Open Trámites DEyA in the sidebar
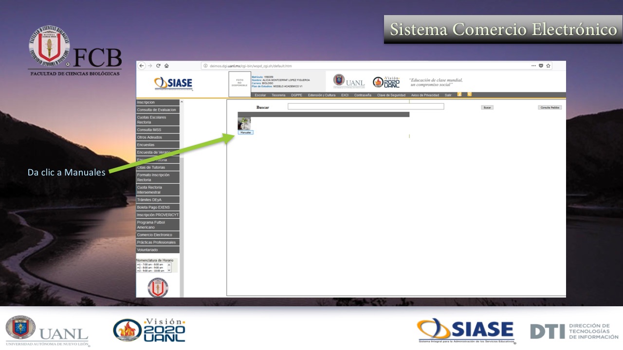Viewport: 623px width, 350px height. (158, 200)
